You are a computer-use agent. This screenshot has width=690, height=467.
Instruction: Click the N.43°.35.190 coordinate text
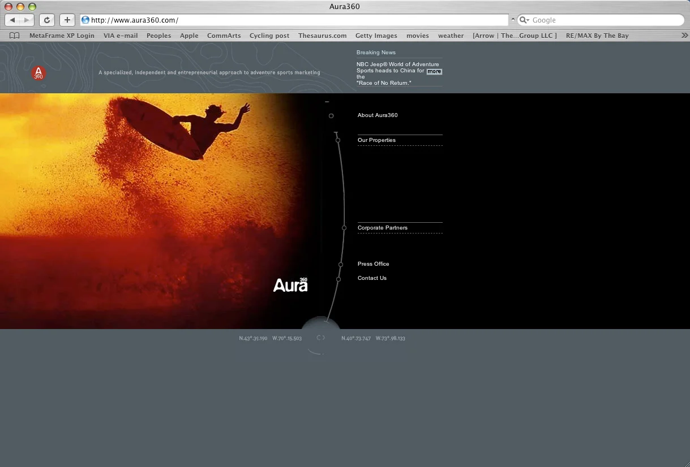click(253, 338)
